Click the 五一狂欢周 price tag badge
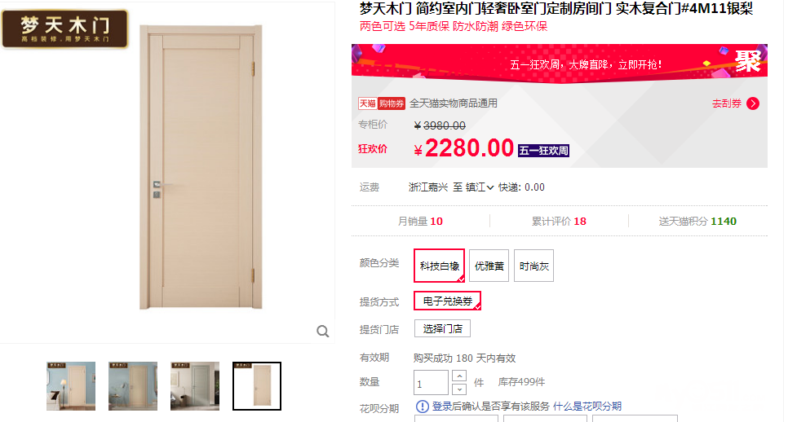Image resolution: width=788 pixels, height=422 pixels. 543,151
